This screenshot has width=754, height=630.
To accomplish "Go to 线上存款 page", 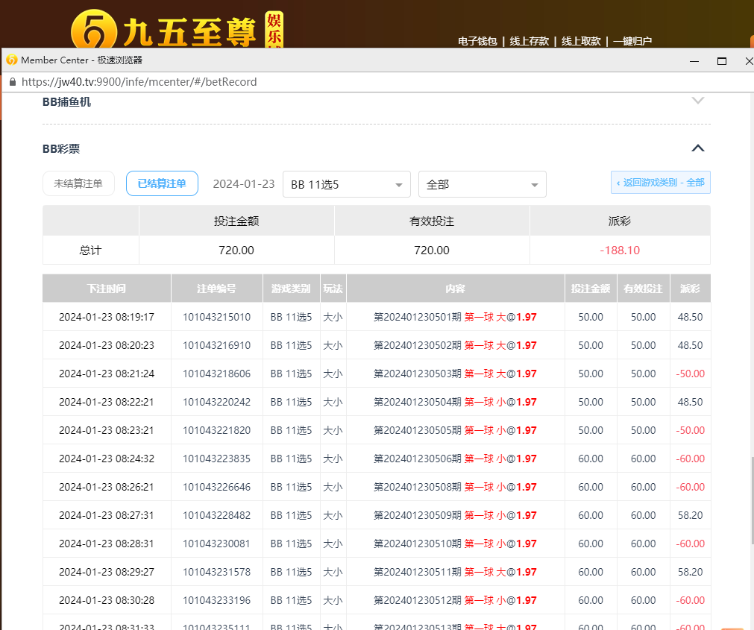I will [x=529, y=41].
